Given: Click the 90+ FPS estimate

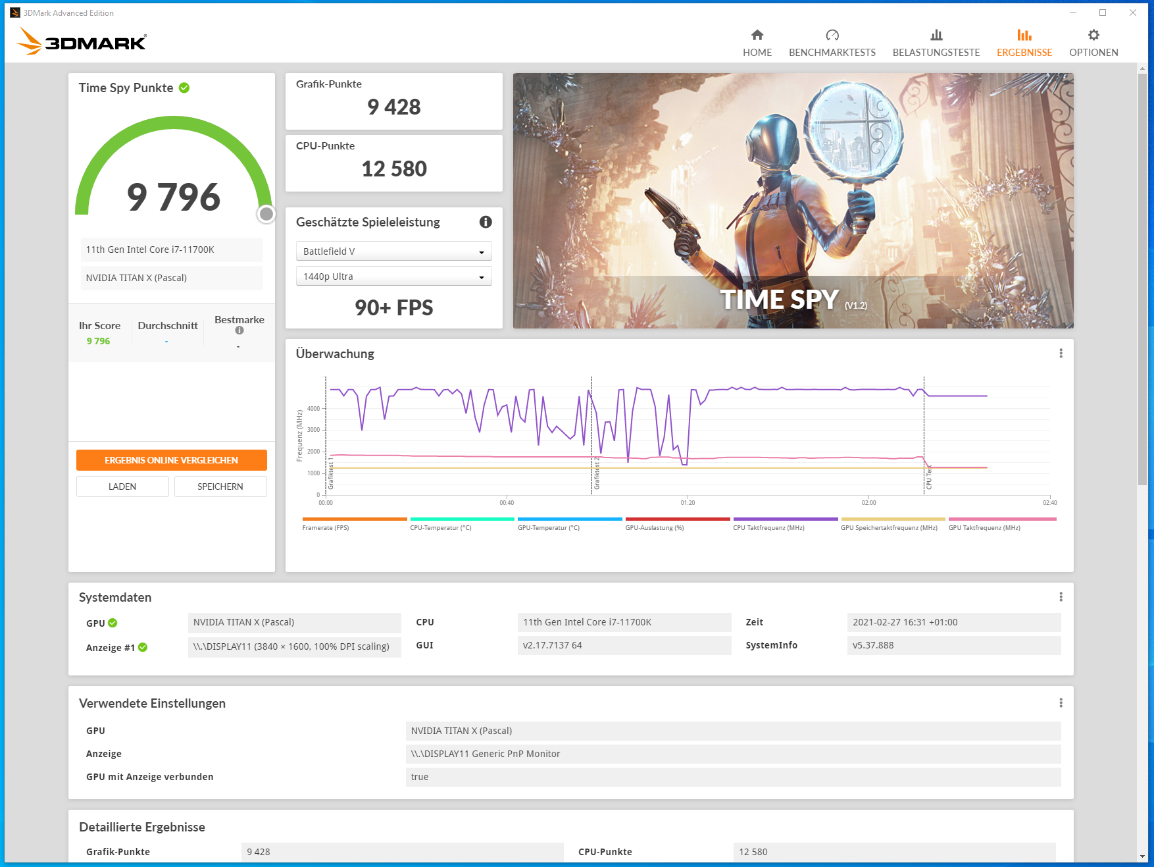Looking at the screenshot, I should click(x=393, y=307).
